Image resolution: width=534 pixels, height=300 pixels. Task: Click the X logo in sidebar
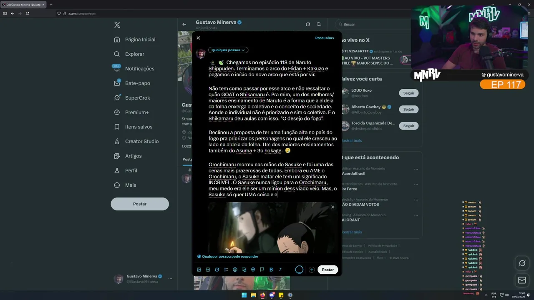[x=117, y=25]
